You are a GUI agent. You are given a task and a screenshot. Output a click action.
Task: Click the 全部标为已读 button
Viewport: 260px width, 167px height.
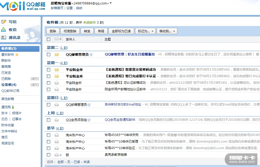pos(121,31)
